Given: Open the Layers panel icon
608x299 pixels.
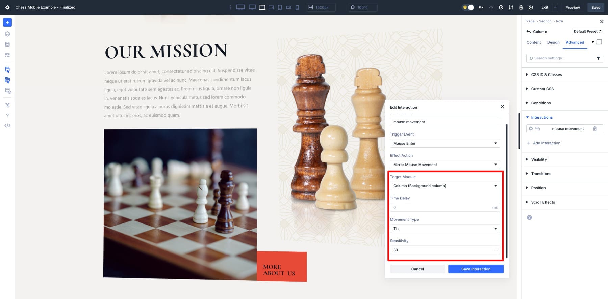Looking at the screenshot, I should [7, 34].
